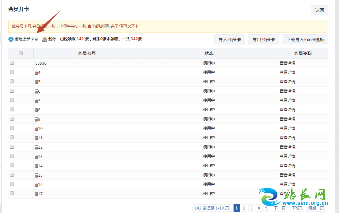This screenshot has height=213, width=339.
Task: Select the checkbox for card jjj17
Action: pyautogui.click(x=12, y=193)
